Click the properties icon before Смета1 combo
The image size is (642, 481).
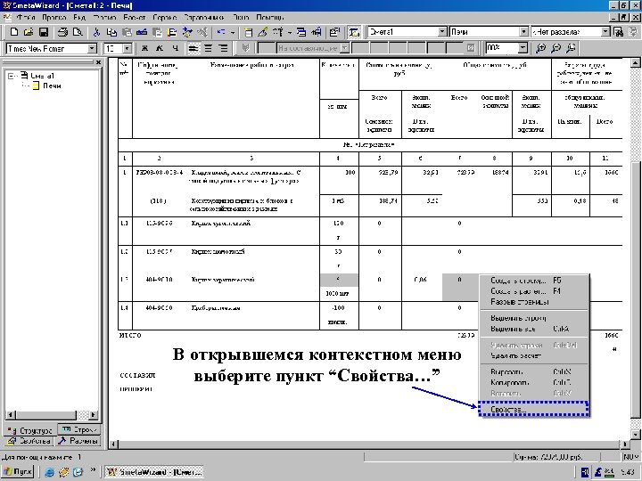tap(335, 32)
